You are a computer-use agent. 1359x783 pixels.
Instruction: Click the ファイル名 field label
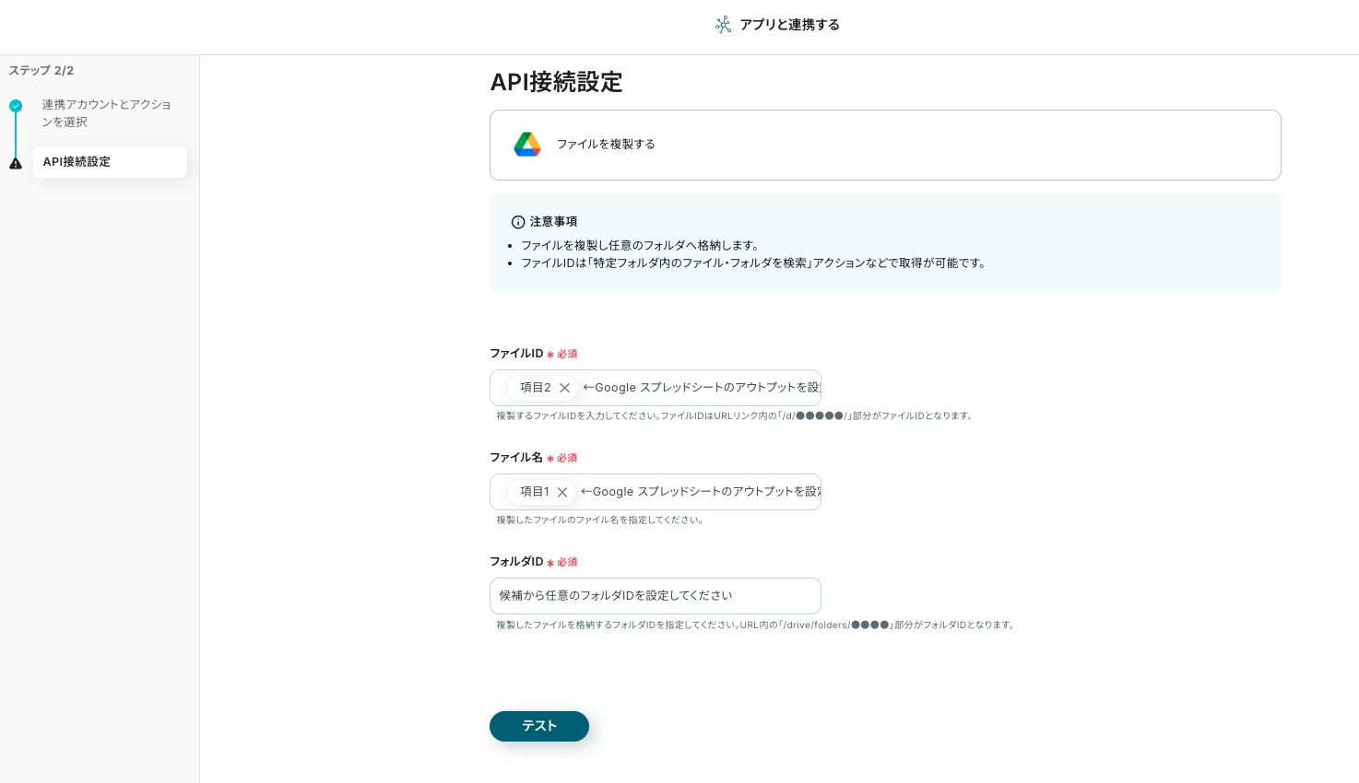(516, 458)
